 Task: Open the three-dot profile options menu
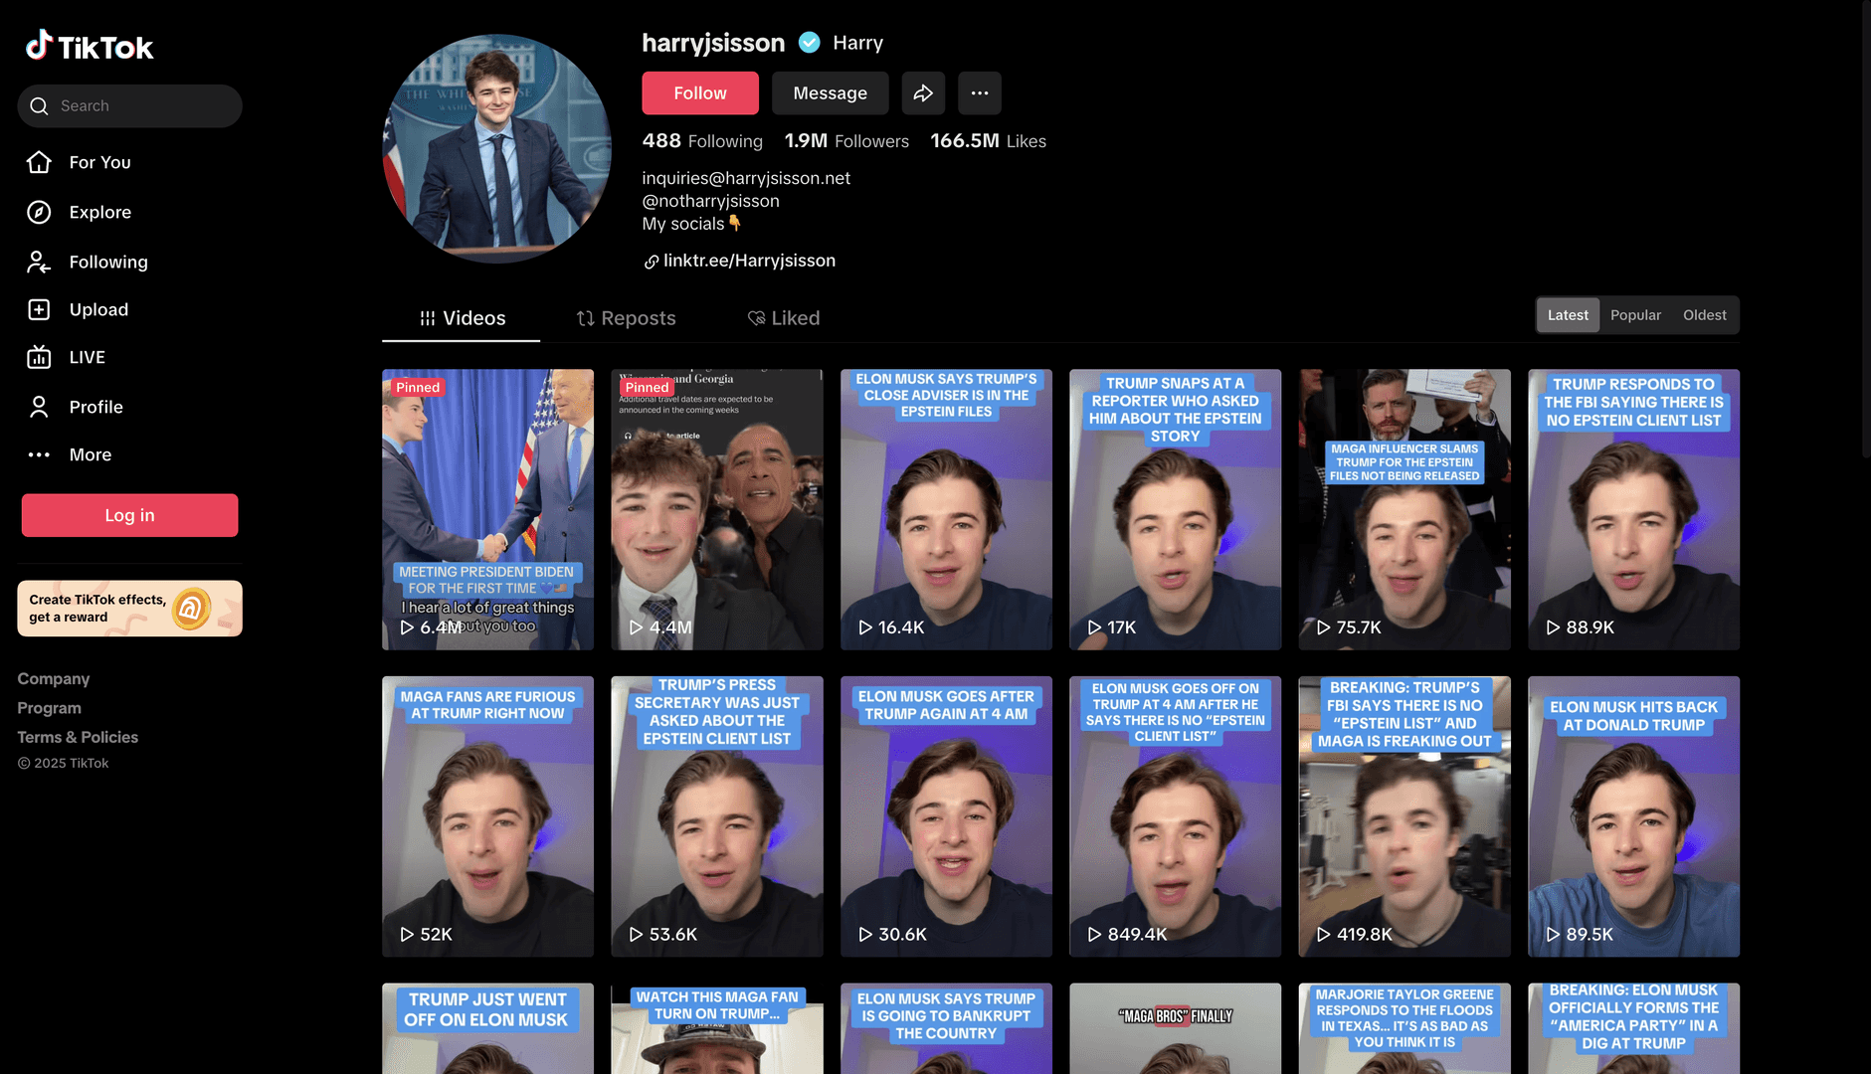(979, 92)
